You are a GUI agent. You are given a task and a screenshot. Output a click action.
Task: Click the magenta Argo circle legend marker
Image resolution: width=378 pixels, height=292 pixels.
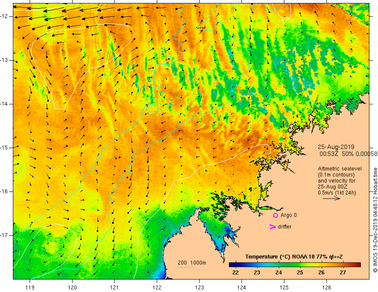(x=275, y=215)
